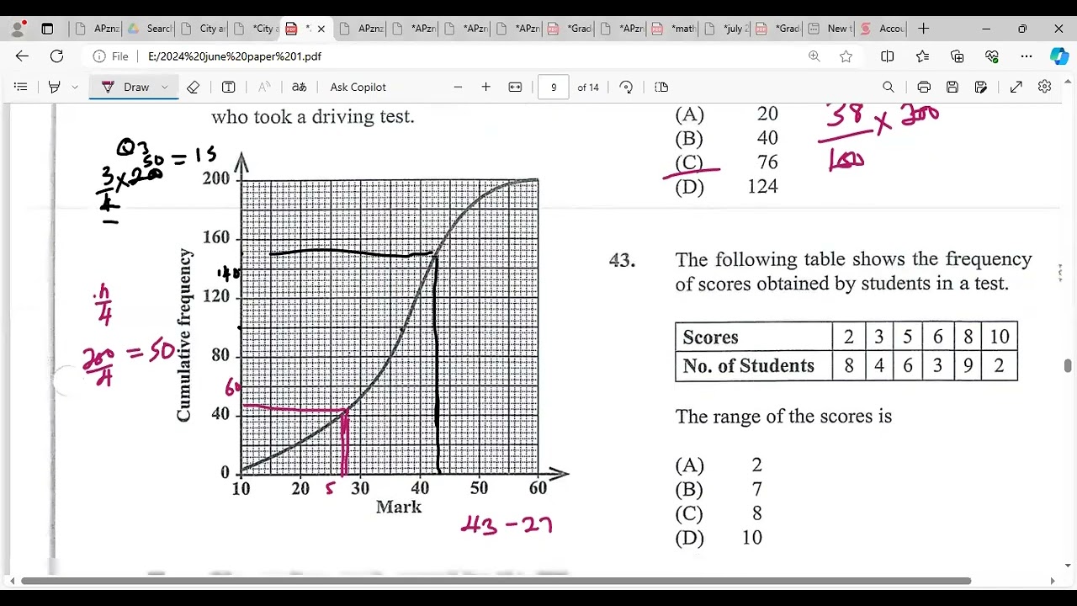Click the vertical scrollbar down arrow
The height and width of the screenshot is (606, 1077).
[x=1068, y=566]
